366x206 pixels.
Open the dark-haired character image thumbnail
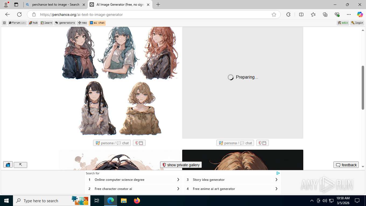(x=120, y=160)
